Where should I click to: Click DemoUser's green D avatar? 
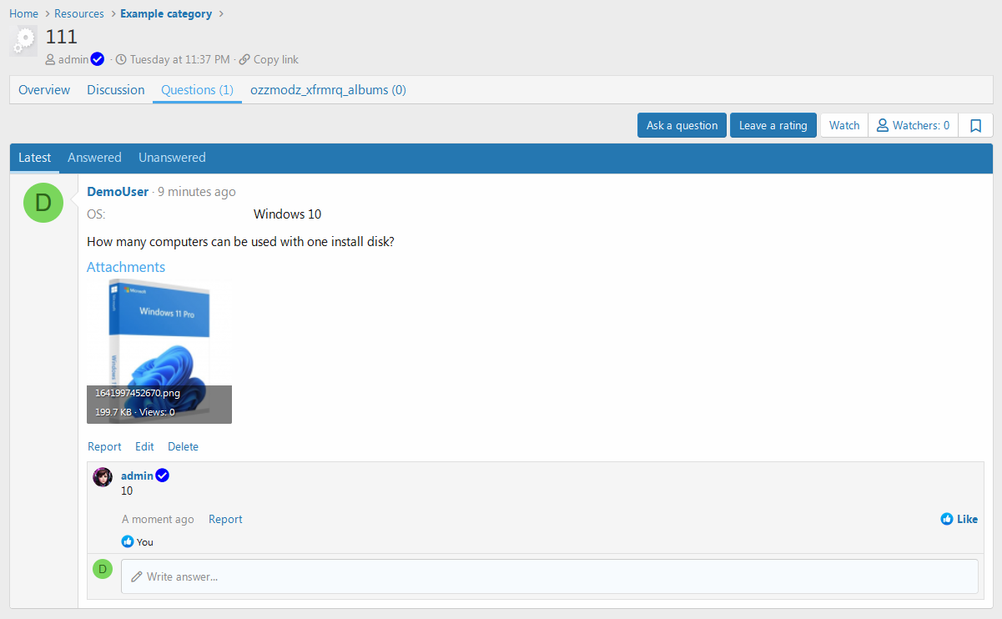pyautogui.click(x=43, y=203)
